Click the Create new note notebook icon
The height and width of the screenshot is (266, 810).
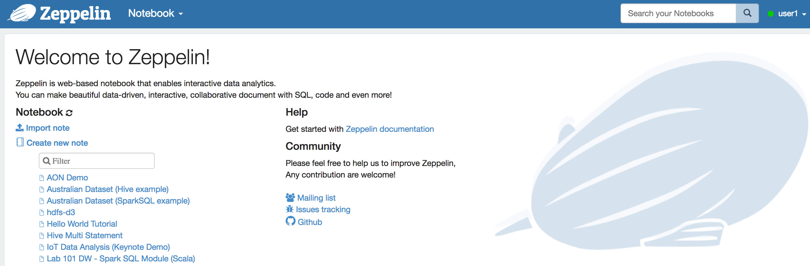[19, 142]
